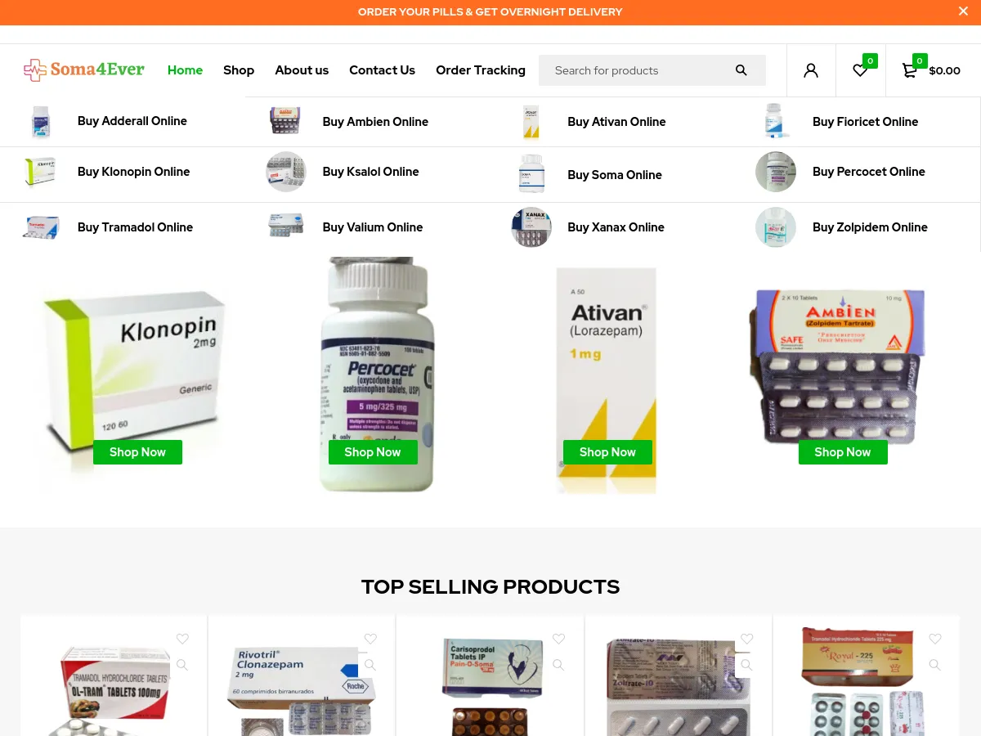The width and height of the screenshot is (981, 736).
Task: Open the Buy Fioricet Online category link
Action: pyautogui.click(x=865, y=122)
